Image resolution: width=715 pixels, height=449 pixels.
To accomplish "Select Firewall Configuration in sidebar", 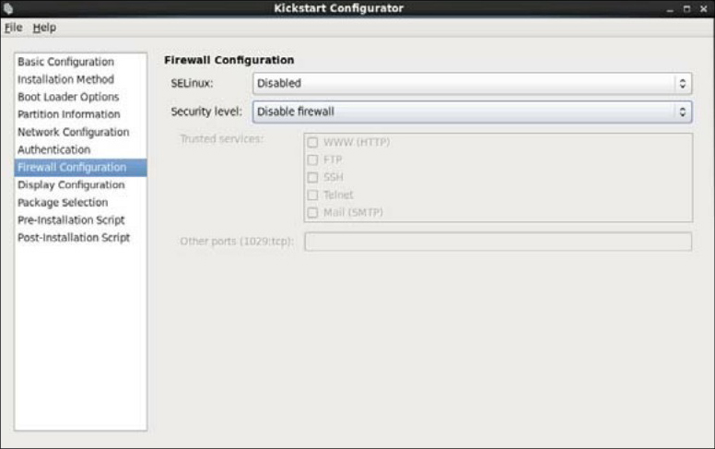I will click(80, 168).
